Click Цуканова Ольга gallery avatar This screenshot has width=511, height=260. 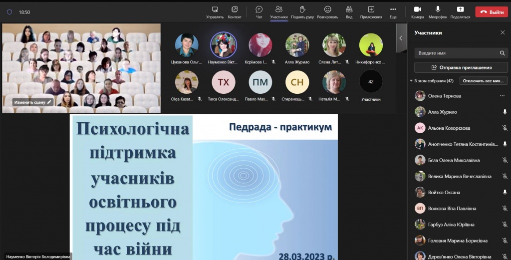187,45
